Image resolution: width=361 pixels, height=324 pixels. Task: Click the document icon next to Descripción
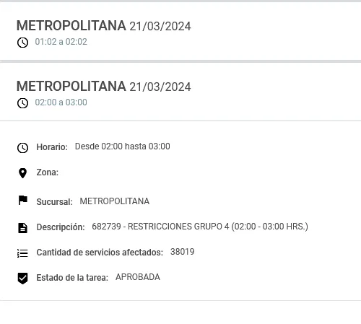click(22, 228)
